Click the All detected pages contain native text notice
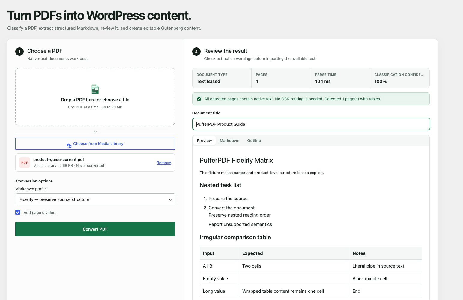 pyautogui.click(x=311, y=99)
